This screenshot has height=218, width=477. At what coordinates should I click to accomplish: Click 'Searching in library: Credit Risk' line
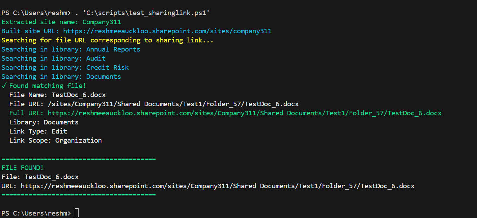point(65,68)
